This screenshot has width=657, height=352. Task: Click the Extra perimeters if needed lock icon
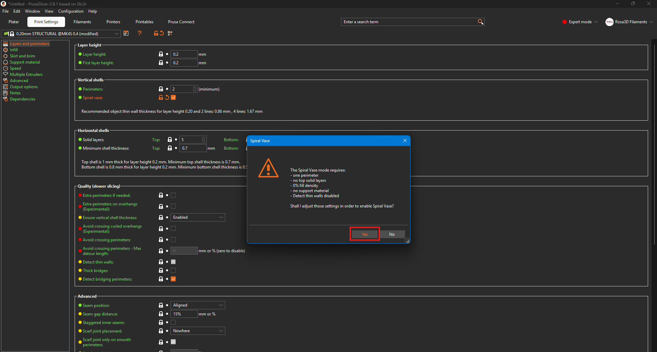click(x=161, y=195)
